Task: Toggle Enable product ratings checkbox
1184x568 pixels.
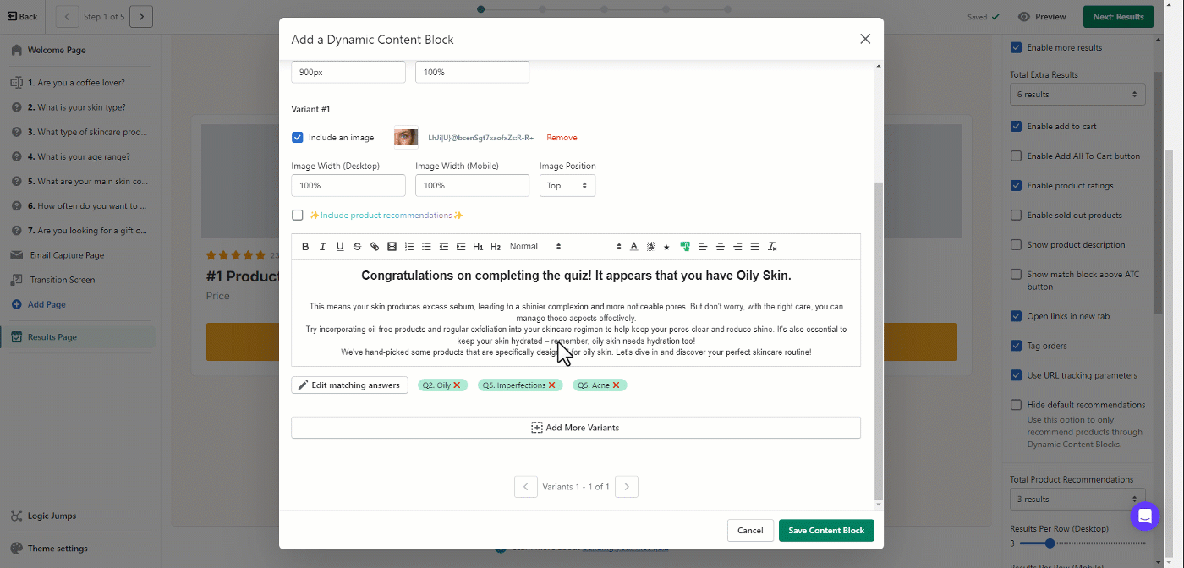Action: pos(1017,186)
